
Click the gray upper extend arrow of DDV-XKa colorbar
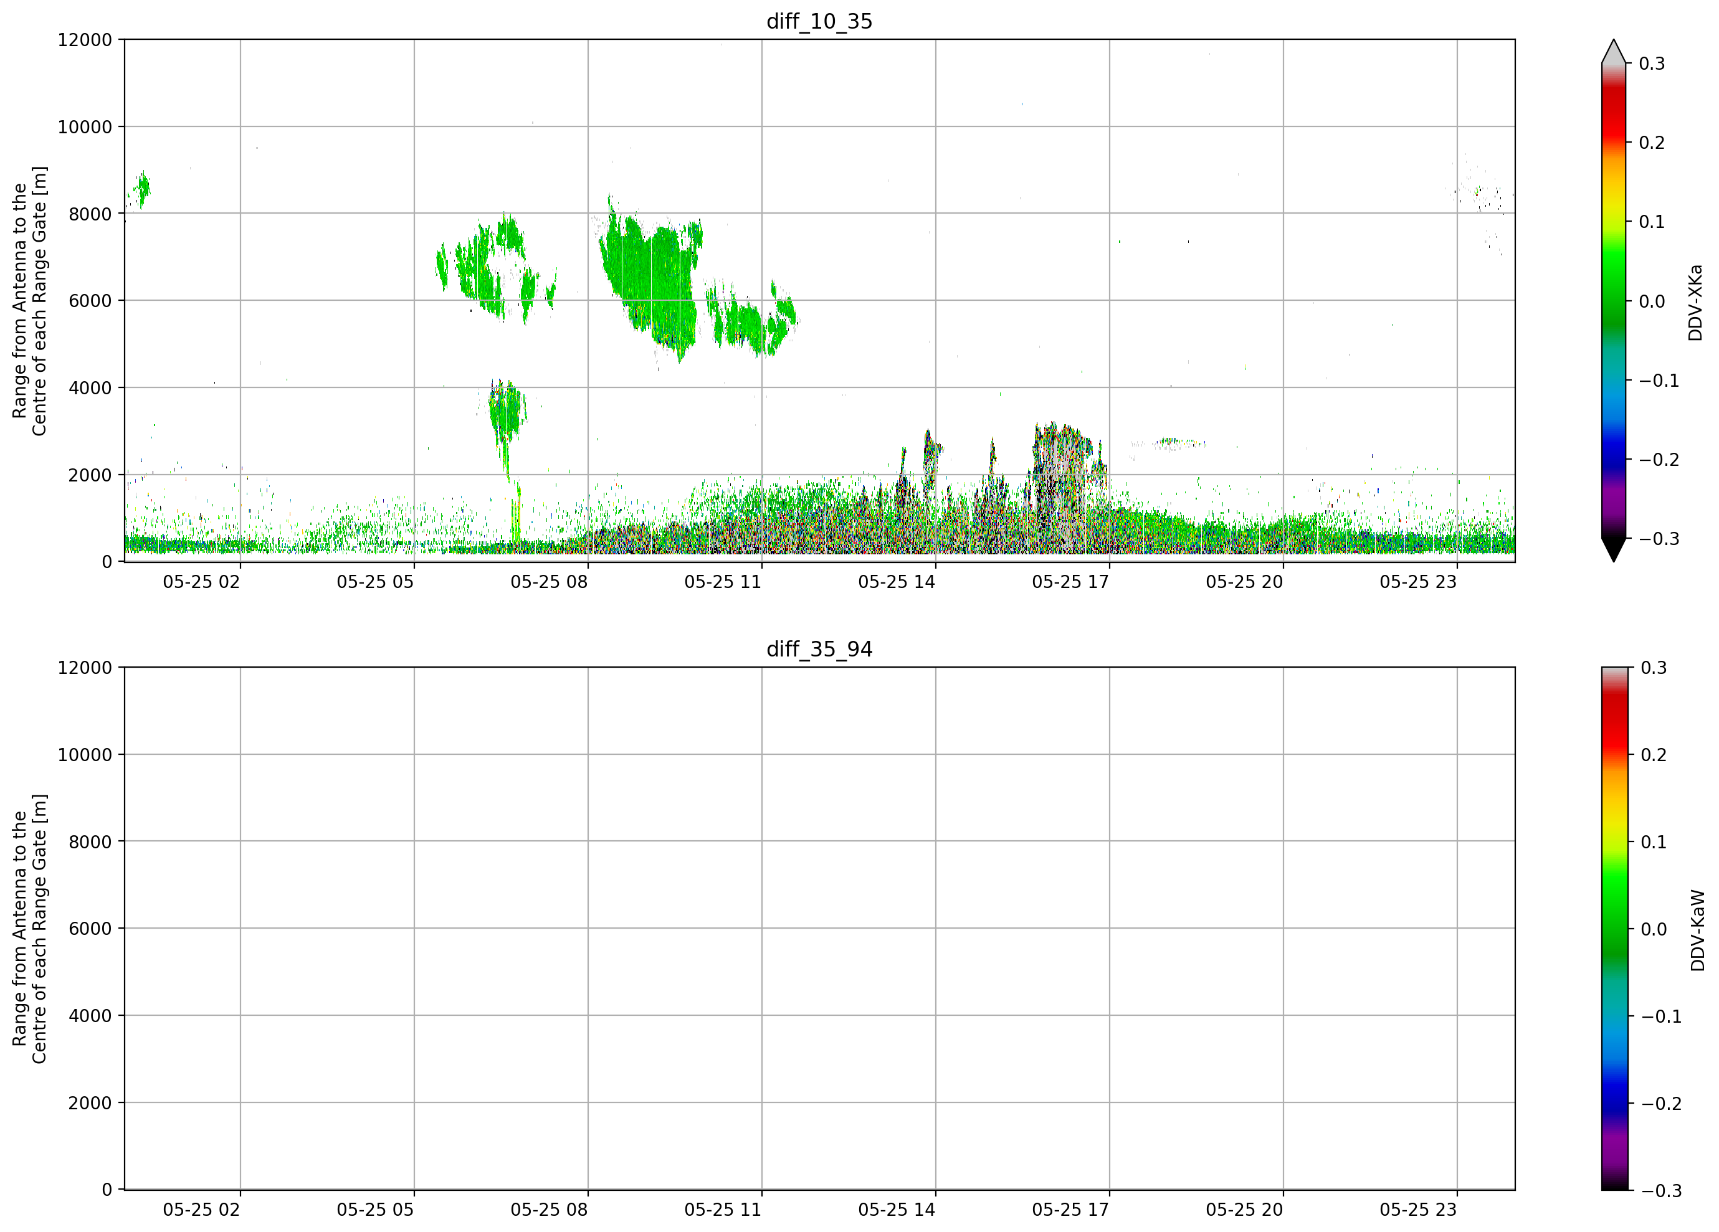click(x=1614, y=52)
